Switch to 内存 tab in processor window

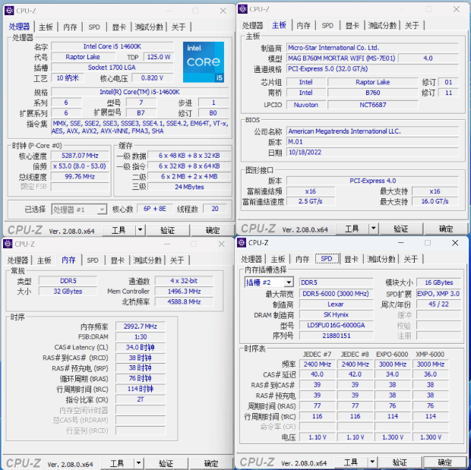pyautogui.click(x=70, y=27)
